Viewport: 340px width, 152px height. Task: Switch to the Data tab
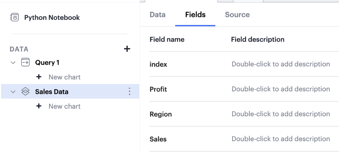pyautogui.click(x=157, y=15)
